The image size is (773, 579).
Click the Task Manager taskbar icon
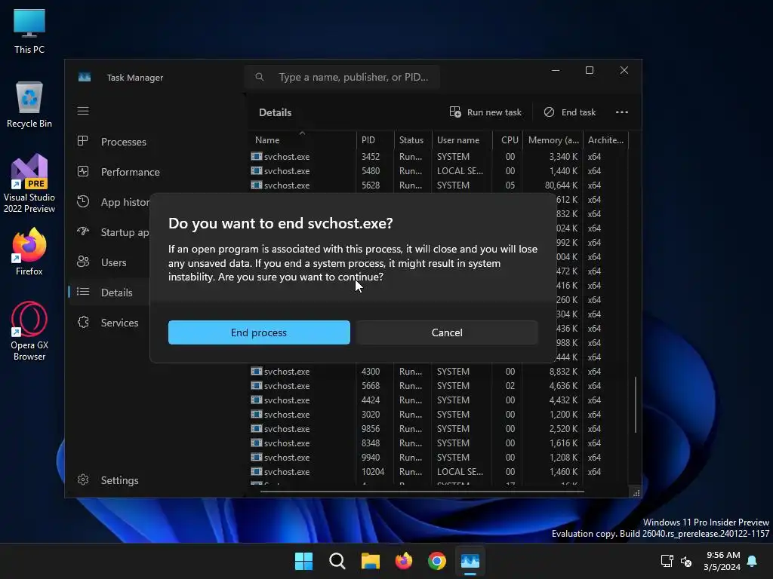[x=470, y=561]
